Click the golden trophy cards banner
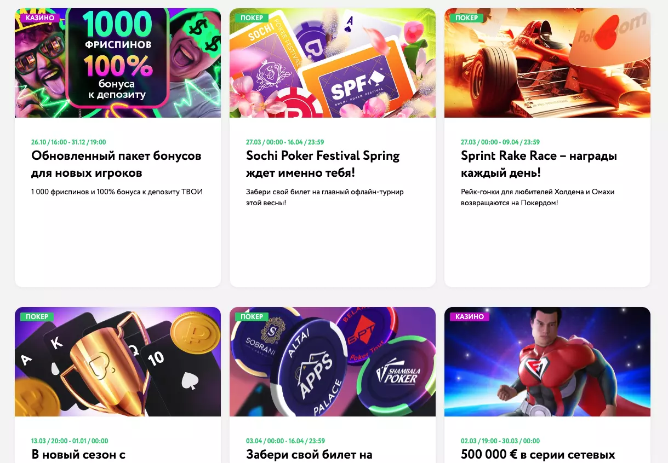 click(x=118, y=362)
